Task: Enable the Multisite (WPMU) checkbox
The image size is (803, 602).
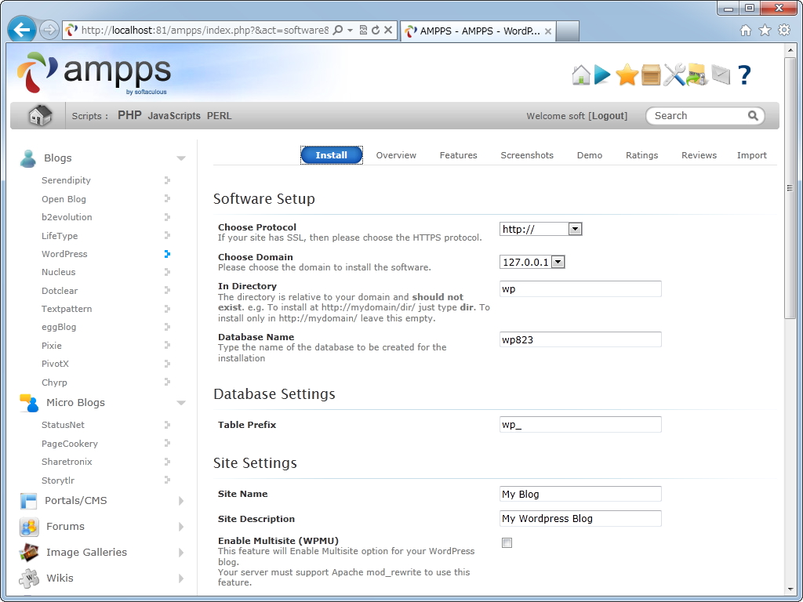Action: 507,543
